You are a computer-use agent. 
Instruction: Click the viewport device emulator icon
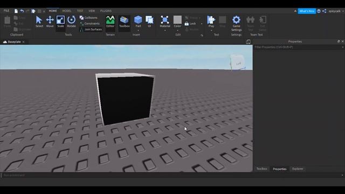click(x=248, y=42)
